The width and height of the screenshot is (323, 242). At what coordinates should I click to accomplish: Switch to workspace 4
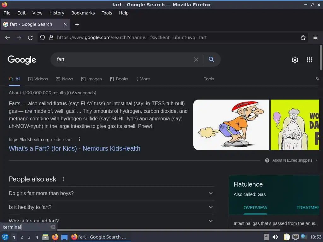tap(37, 237)
